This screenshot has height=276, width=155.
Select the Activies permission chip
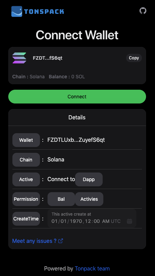(89, 199)
